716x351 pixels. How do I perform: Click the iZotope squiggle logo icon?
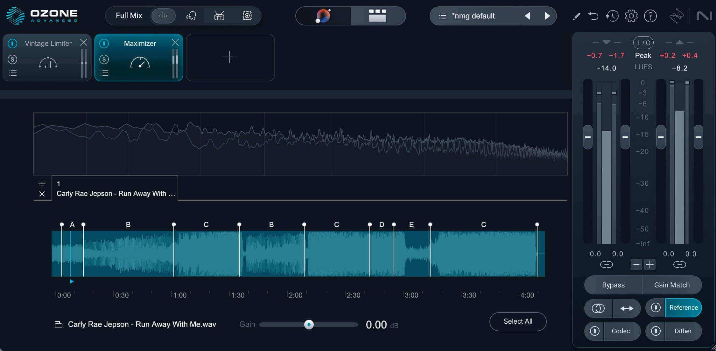[x=676, y=16]
